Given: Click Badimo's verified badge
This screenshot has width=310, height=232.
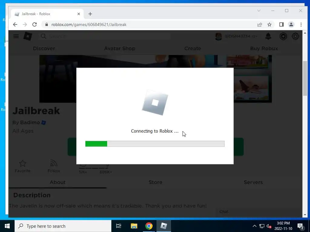Looking at the screenshot, I should 44,123.
